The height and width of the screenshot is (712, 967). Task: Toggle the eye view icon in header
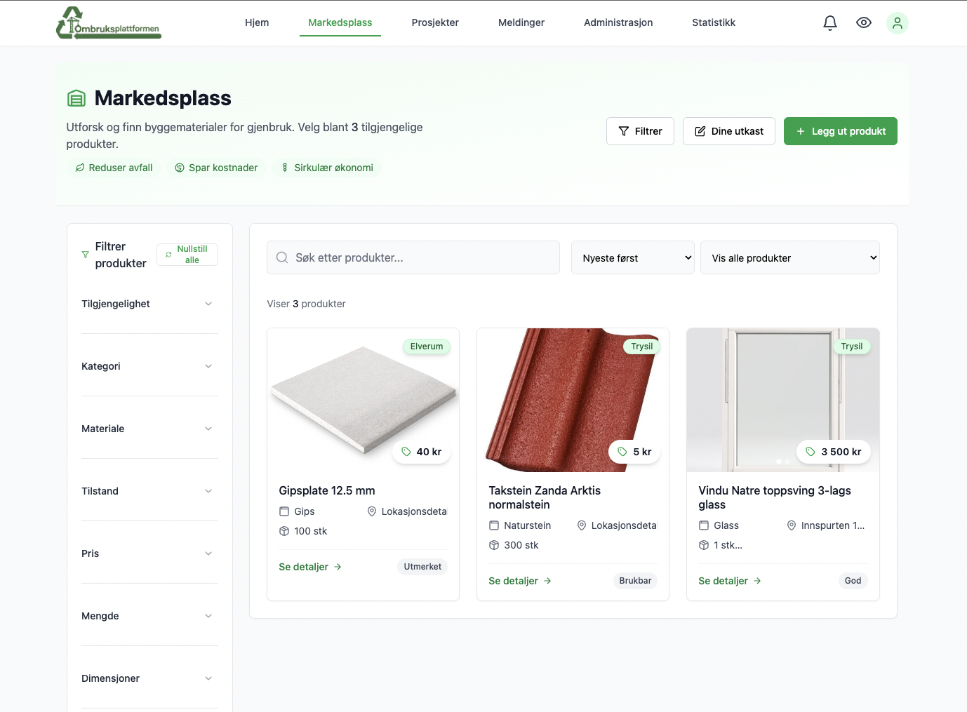click(x=864, y=23)
